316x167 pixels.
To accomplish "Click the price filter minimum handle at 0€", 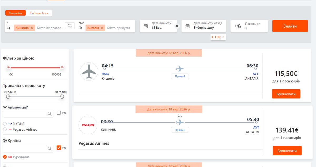I will pos(8,67).
